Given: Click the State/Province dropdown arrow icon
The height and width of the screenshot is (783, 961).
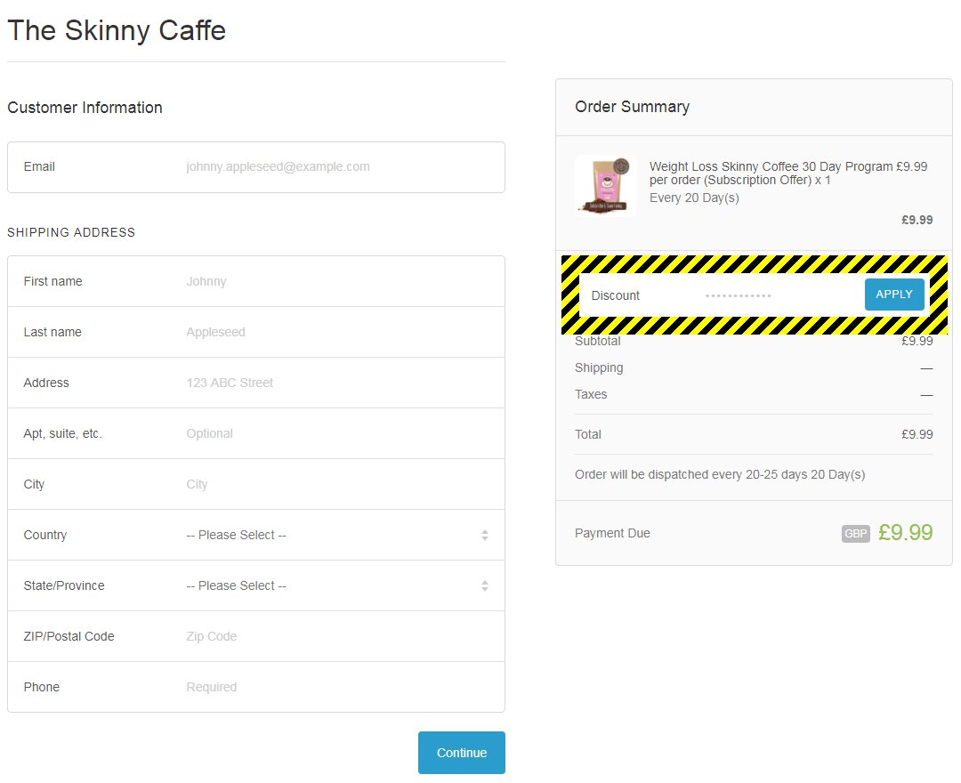Looking at the screenshot, I should (x=485, y=585).
